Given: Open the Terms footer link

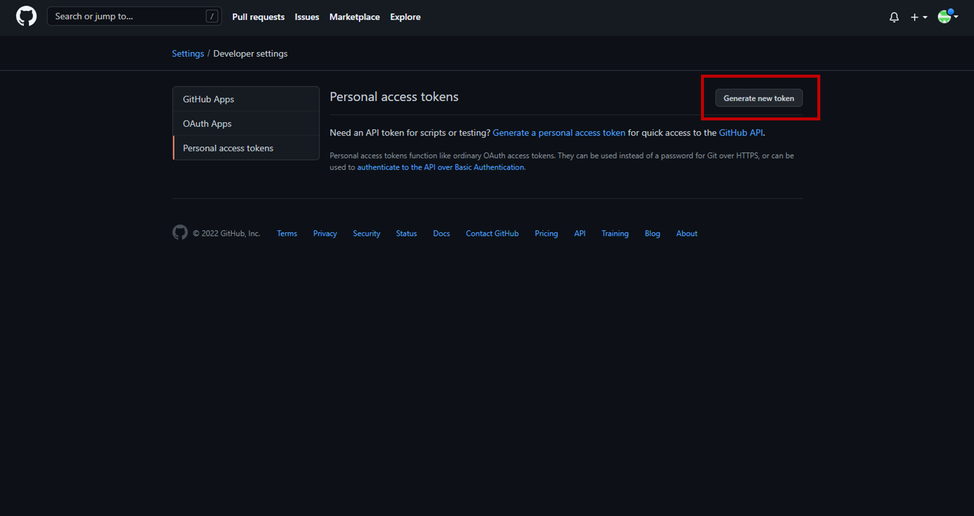Looking at the screenshot, I should tap(287, 234).
